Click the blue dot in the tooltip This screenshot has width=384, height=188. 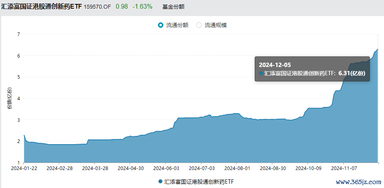[x=261, y=73]
